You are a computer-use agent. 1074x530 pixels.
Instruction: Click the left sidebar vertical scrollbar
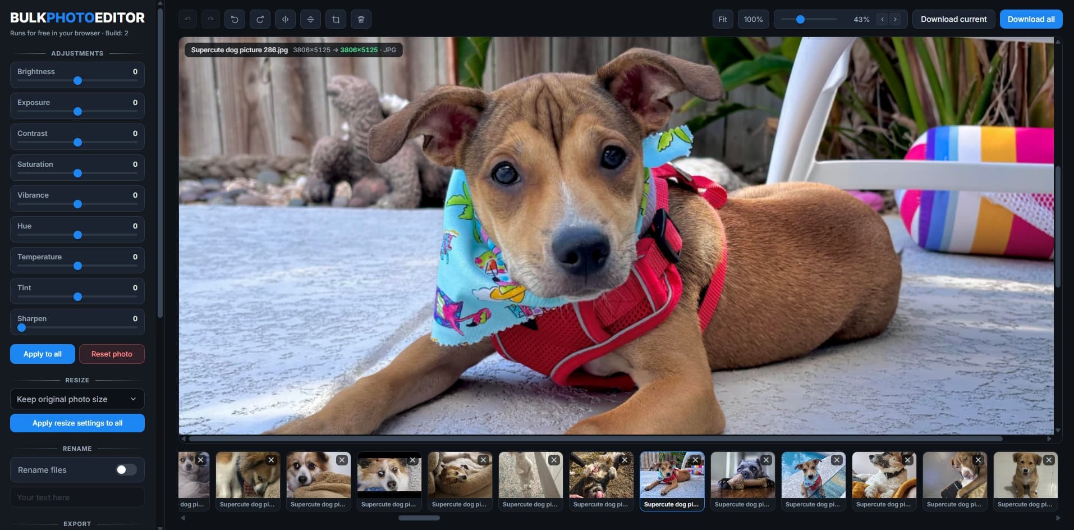(160, 163)
